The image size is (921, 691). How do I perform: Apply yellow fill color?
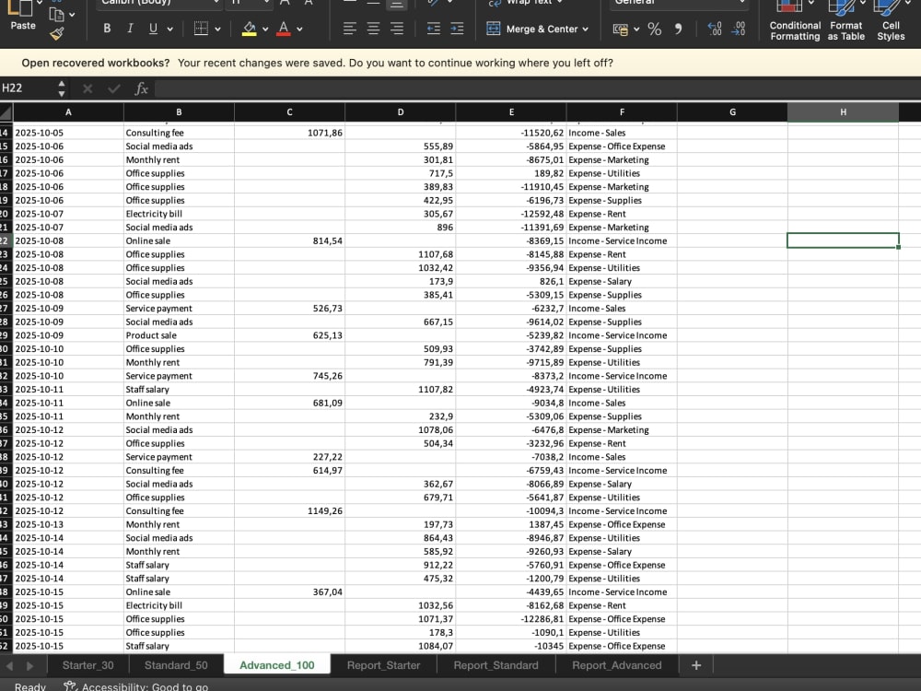[x=249, y=29]
